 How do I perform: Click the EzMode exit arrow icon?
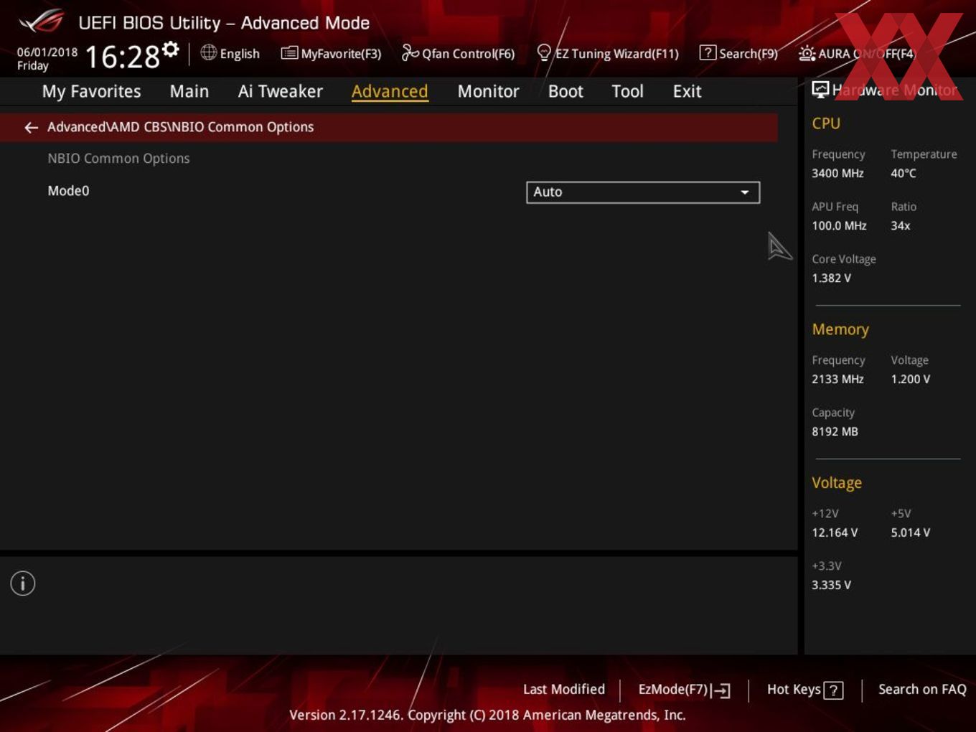click(x=722, y=690)
